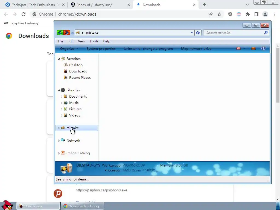Click the Start button red bird icon
This screenshot has width=280, height=210.
[7, 205]
